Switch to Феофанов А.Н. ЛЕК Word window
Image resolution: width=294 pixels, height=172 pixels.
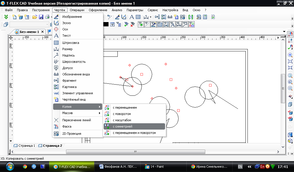(118, 167)
